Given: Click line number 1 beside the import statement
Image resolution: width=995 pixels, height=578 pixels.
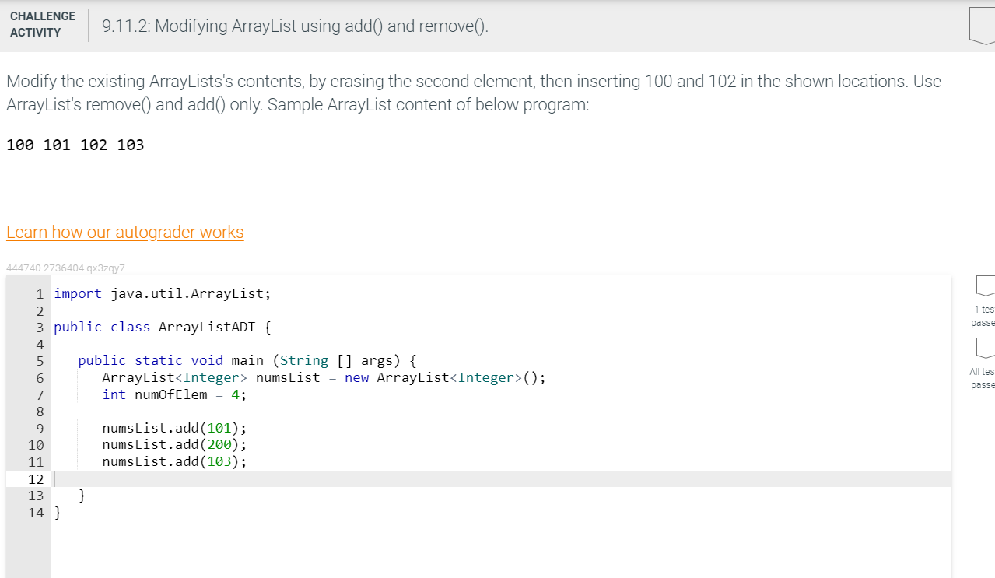Looking at the screenshot, I should [39, 293].
